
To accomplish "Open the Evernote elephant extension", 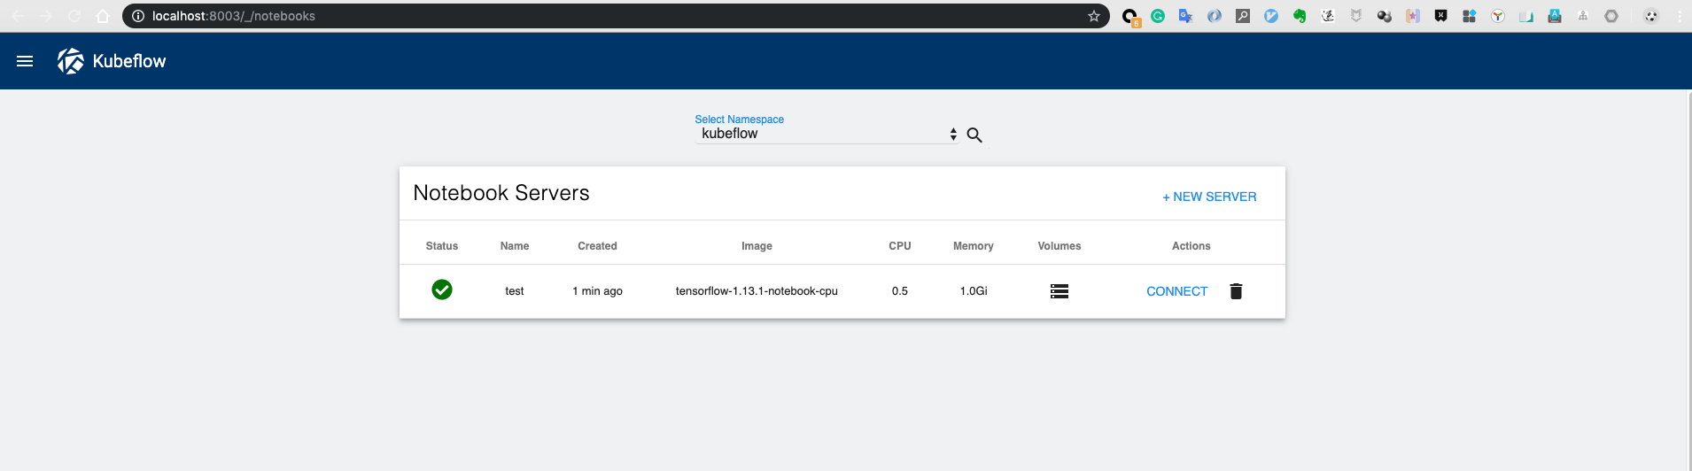I will pyautogui.click(x=1300, y=16).
